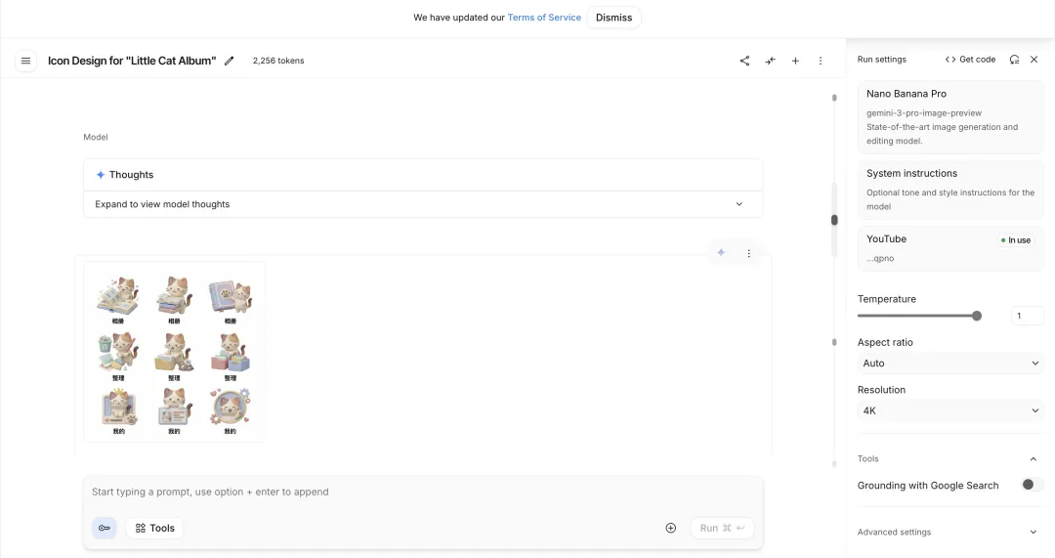Click the reset settings icon beside Get code
Viewport: 1055px width, 558px height.
pyautogui.click(x=1014, y=60)
